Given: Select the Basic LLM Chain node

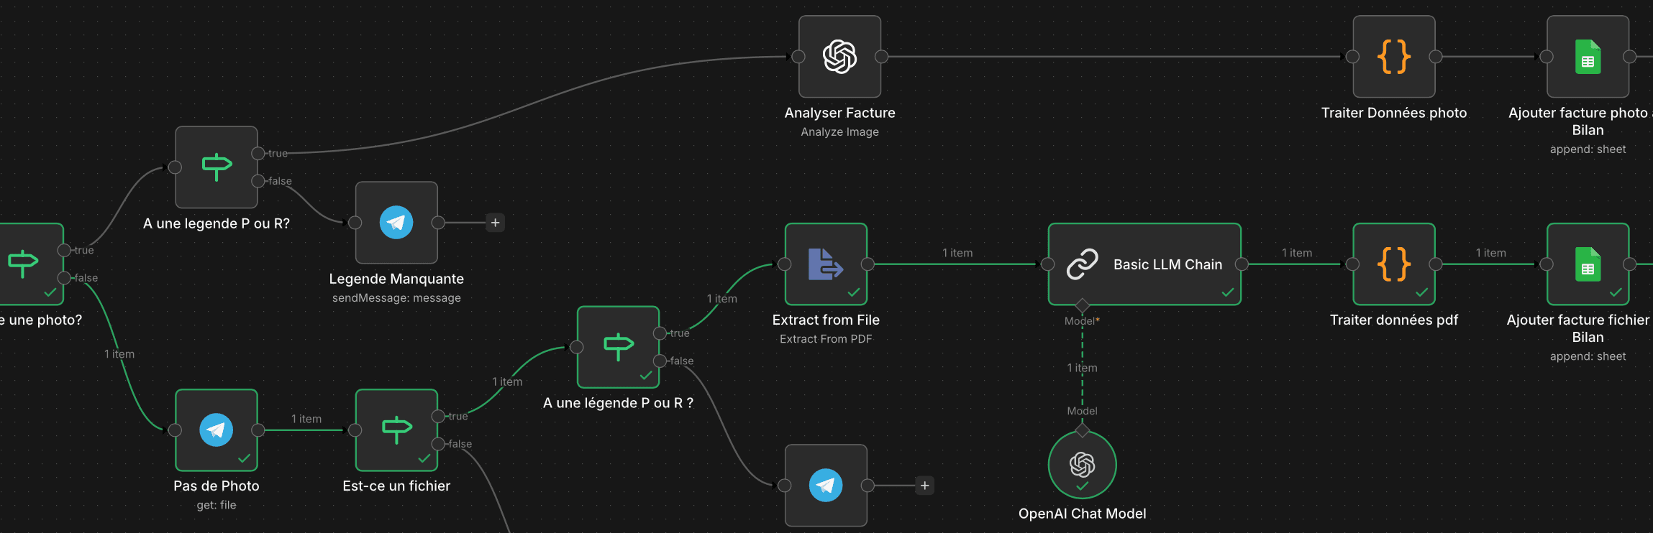Looking at the screenshot, I should click(x=1144, y=264).
